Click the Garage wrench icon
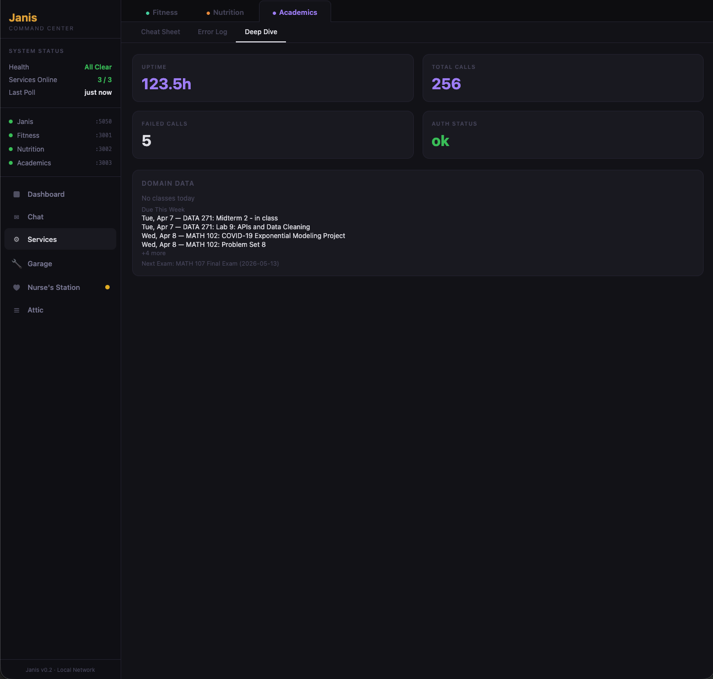This screenshot has width=713, height=679. pos(17,264)
